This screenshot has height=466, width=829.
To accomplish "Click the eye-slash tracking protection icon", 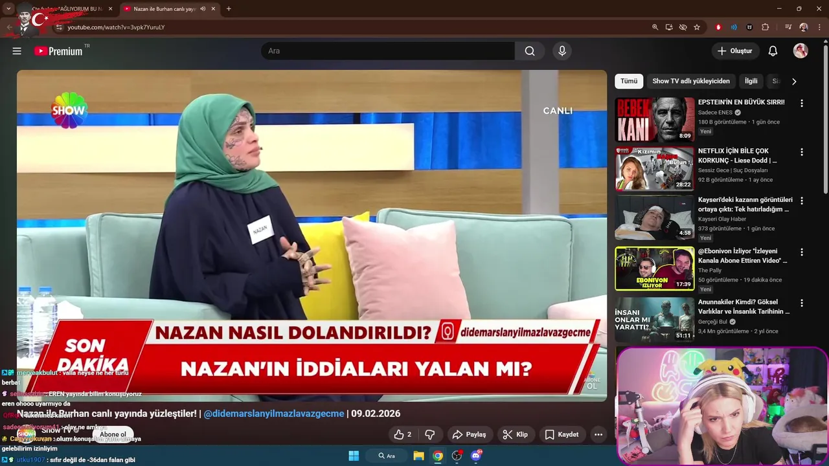I will point(683,27).
